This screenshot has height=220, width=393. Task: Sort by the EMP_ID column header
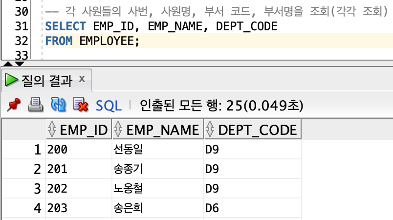coord(79,130)
